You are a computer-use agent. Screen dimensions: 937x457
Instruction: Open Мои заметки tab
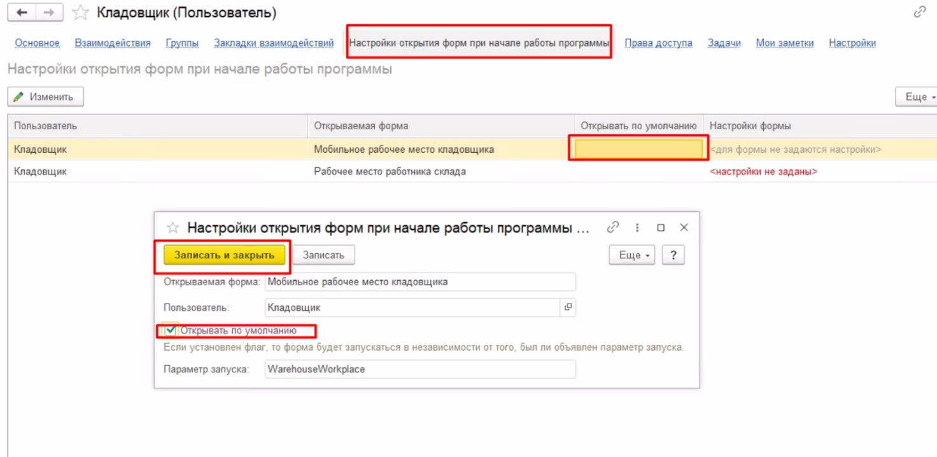pyautogui.click(x=785, y=43)
